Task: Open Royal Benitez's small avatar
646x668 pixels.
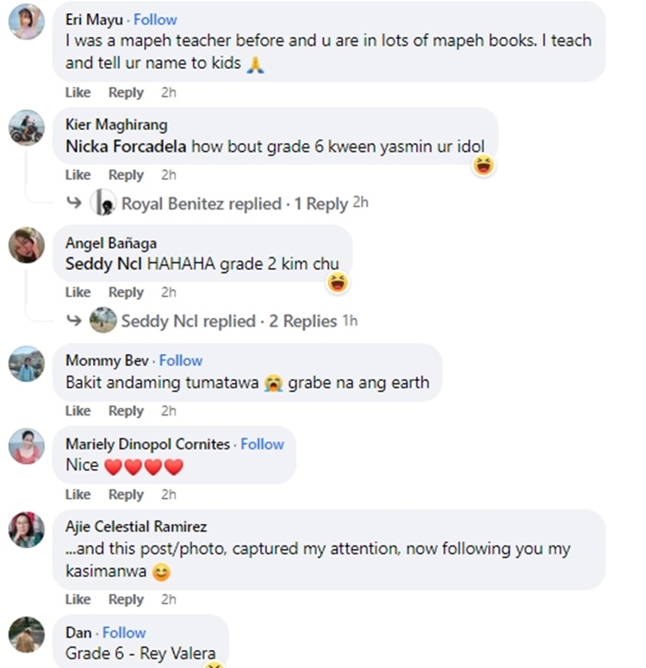Action: 103,202
